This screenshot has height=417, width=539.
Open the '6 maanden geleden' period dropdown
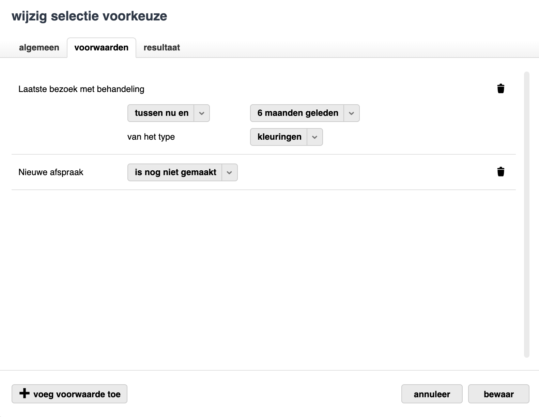click(298, 113)
